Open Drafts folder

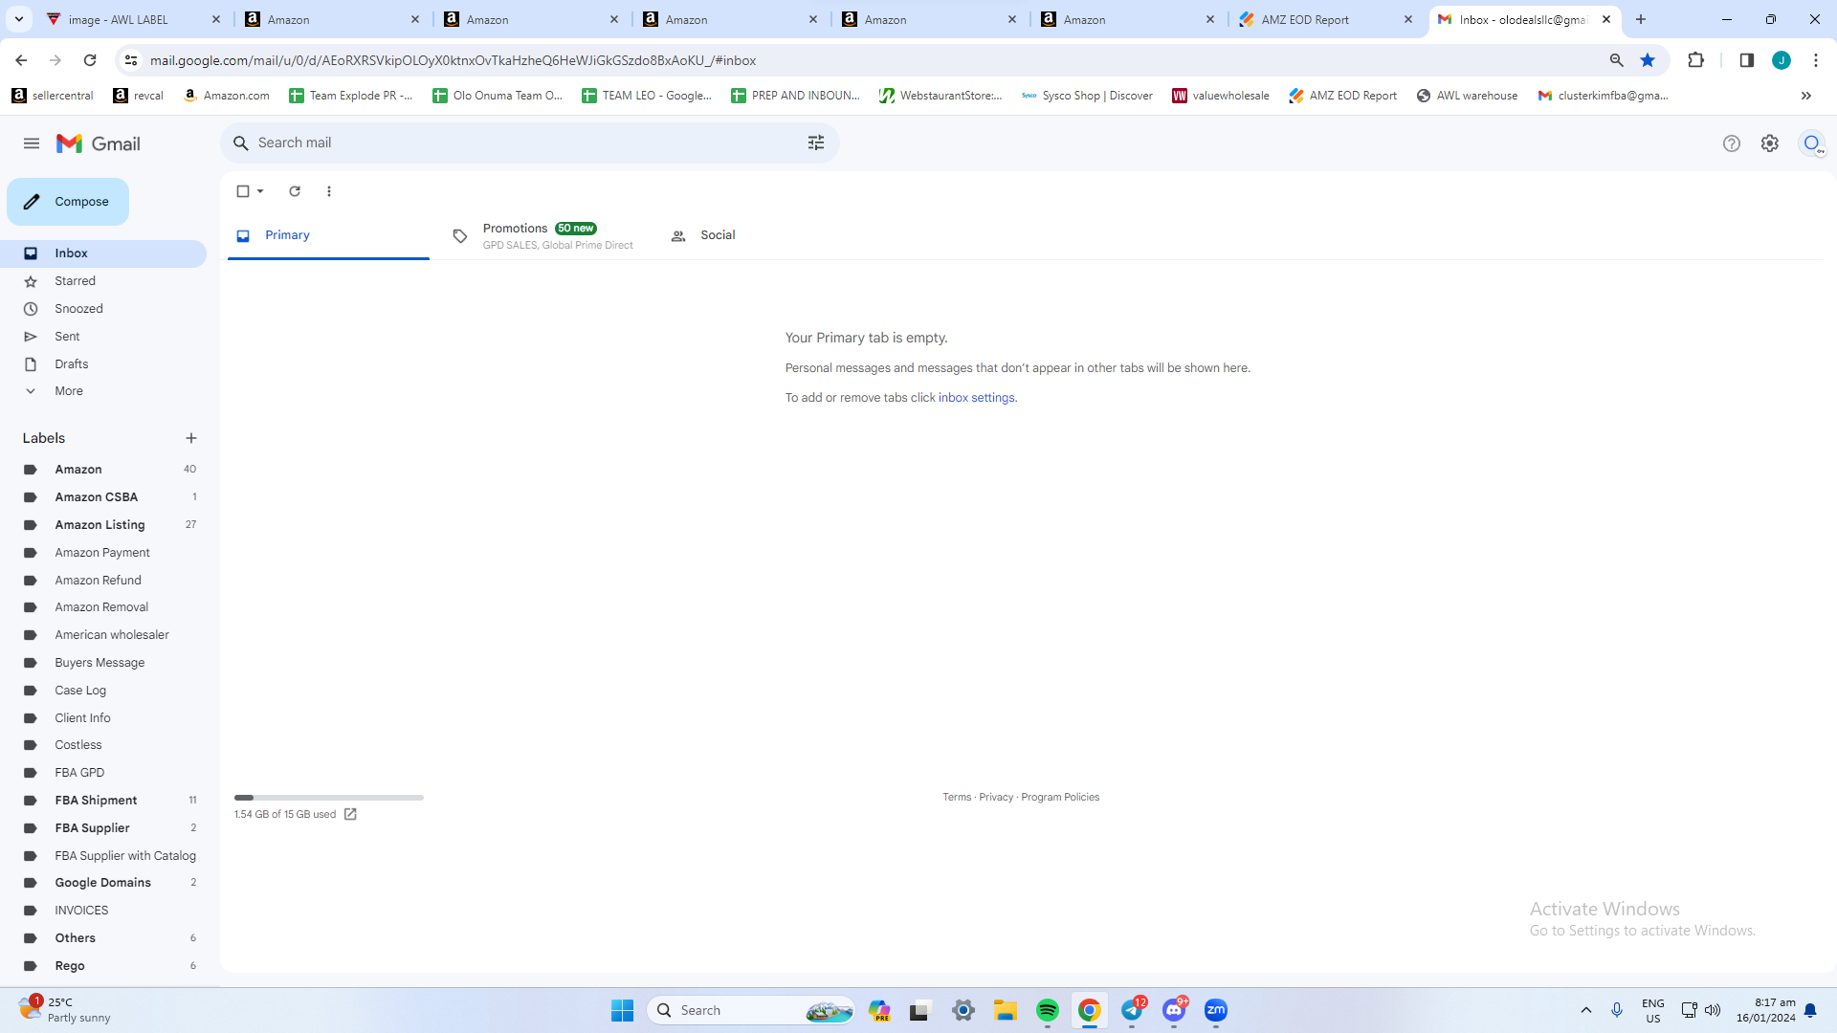[x=72, y=364]
